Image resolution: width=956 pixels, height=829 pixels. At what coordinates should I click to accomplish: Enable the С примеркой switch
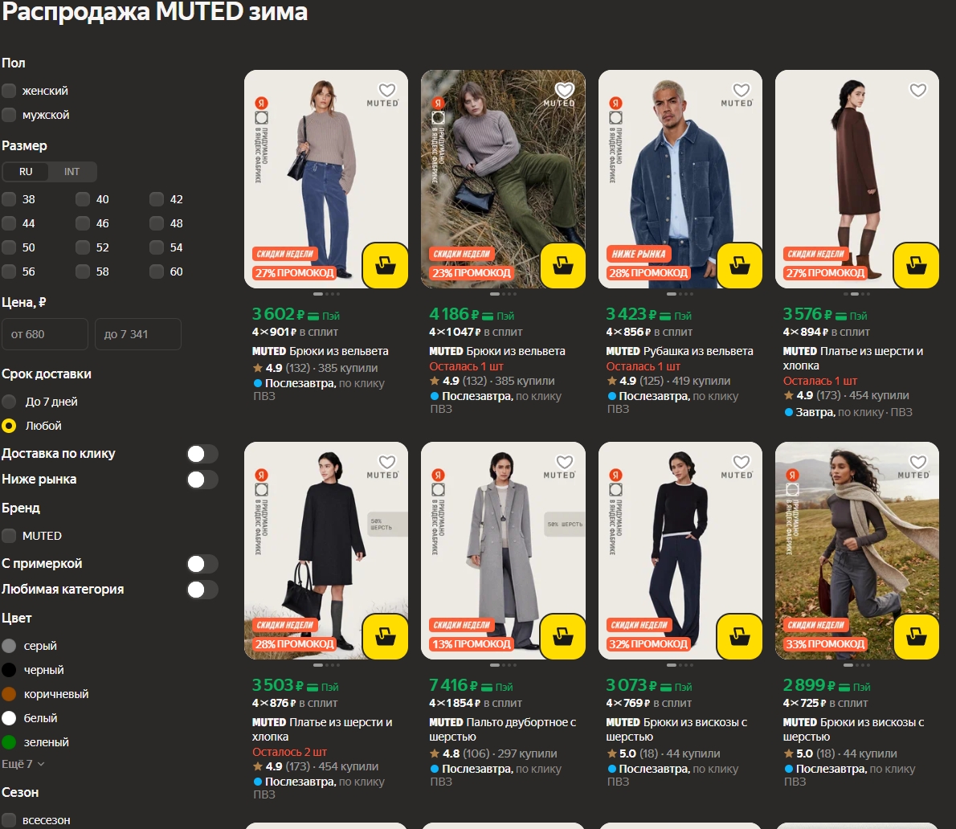click(202, 564)
